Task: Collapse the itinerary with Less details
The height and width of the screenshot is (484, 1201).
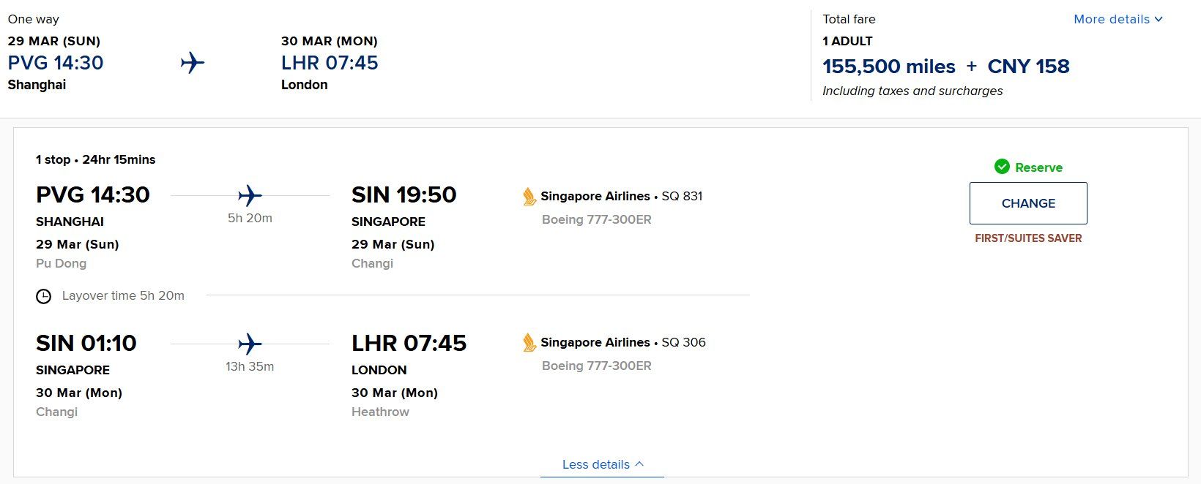Action: [x=603, y=464]
